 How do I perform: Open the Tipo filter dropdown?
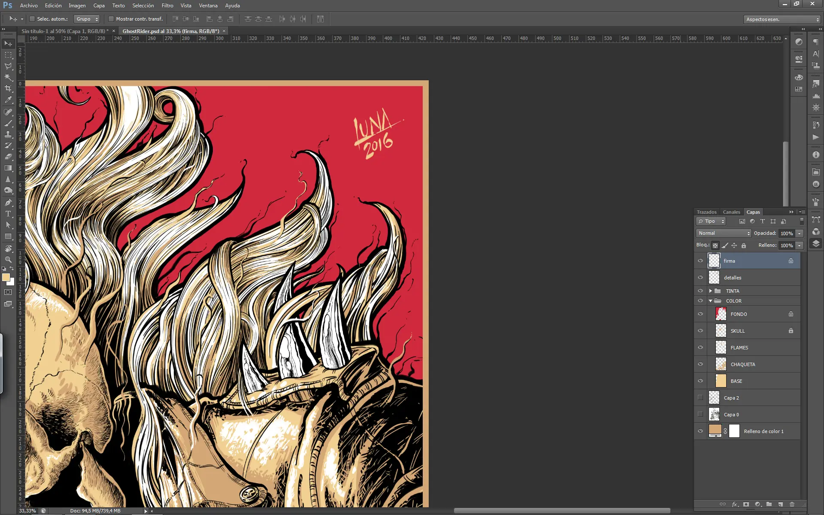tap(711, 221)
